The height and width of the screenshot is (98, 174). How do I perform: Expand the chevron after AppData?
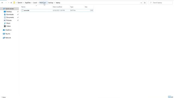[32, 3]
